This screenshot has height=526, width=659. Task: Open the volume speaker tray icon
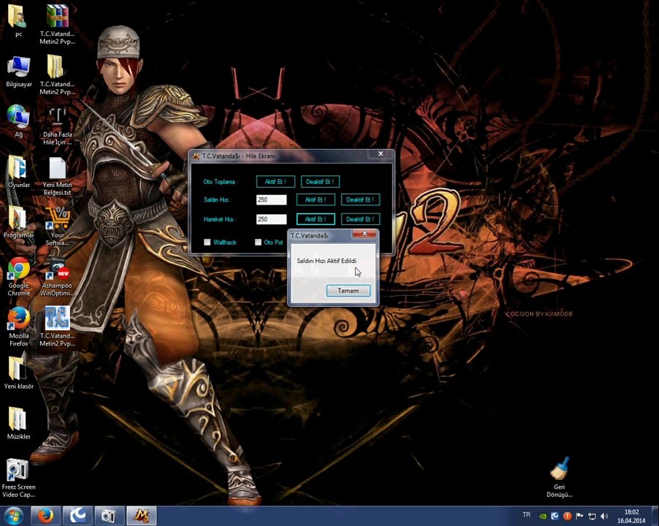[604, 516]
